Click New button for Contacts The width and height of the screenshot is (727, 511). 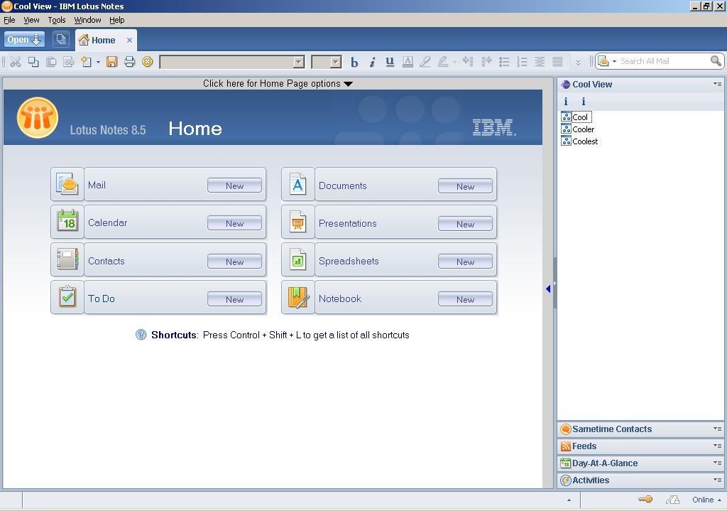[234, 262]
